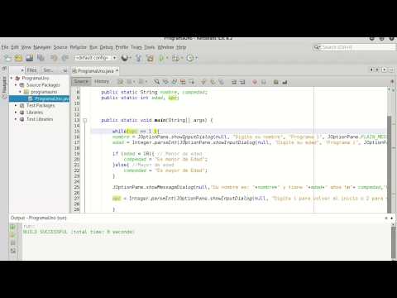Screen dimensions: 397x298
Task: Click the Profile Project clock icon
Action: 190,58
